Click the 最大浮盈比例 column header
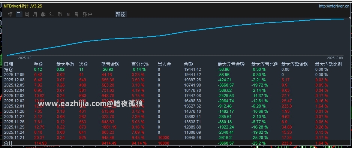 pyautogui.click(x=329, y=64)
